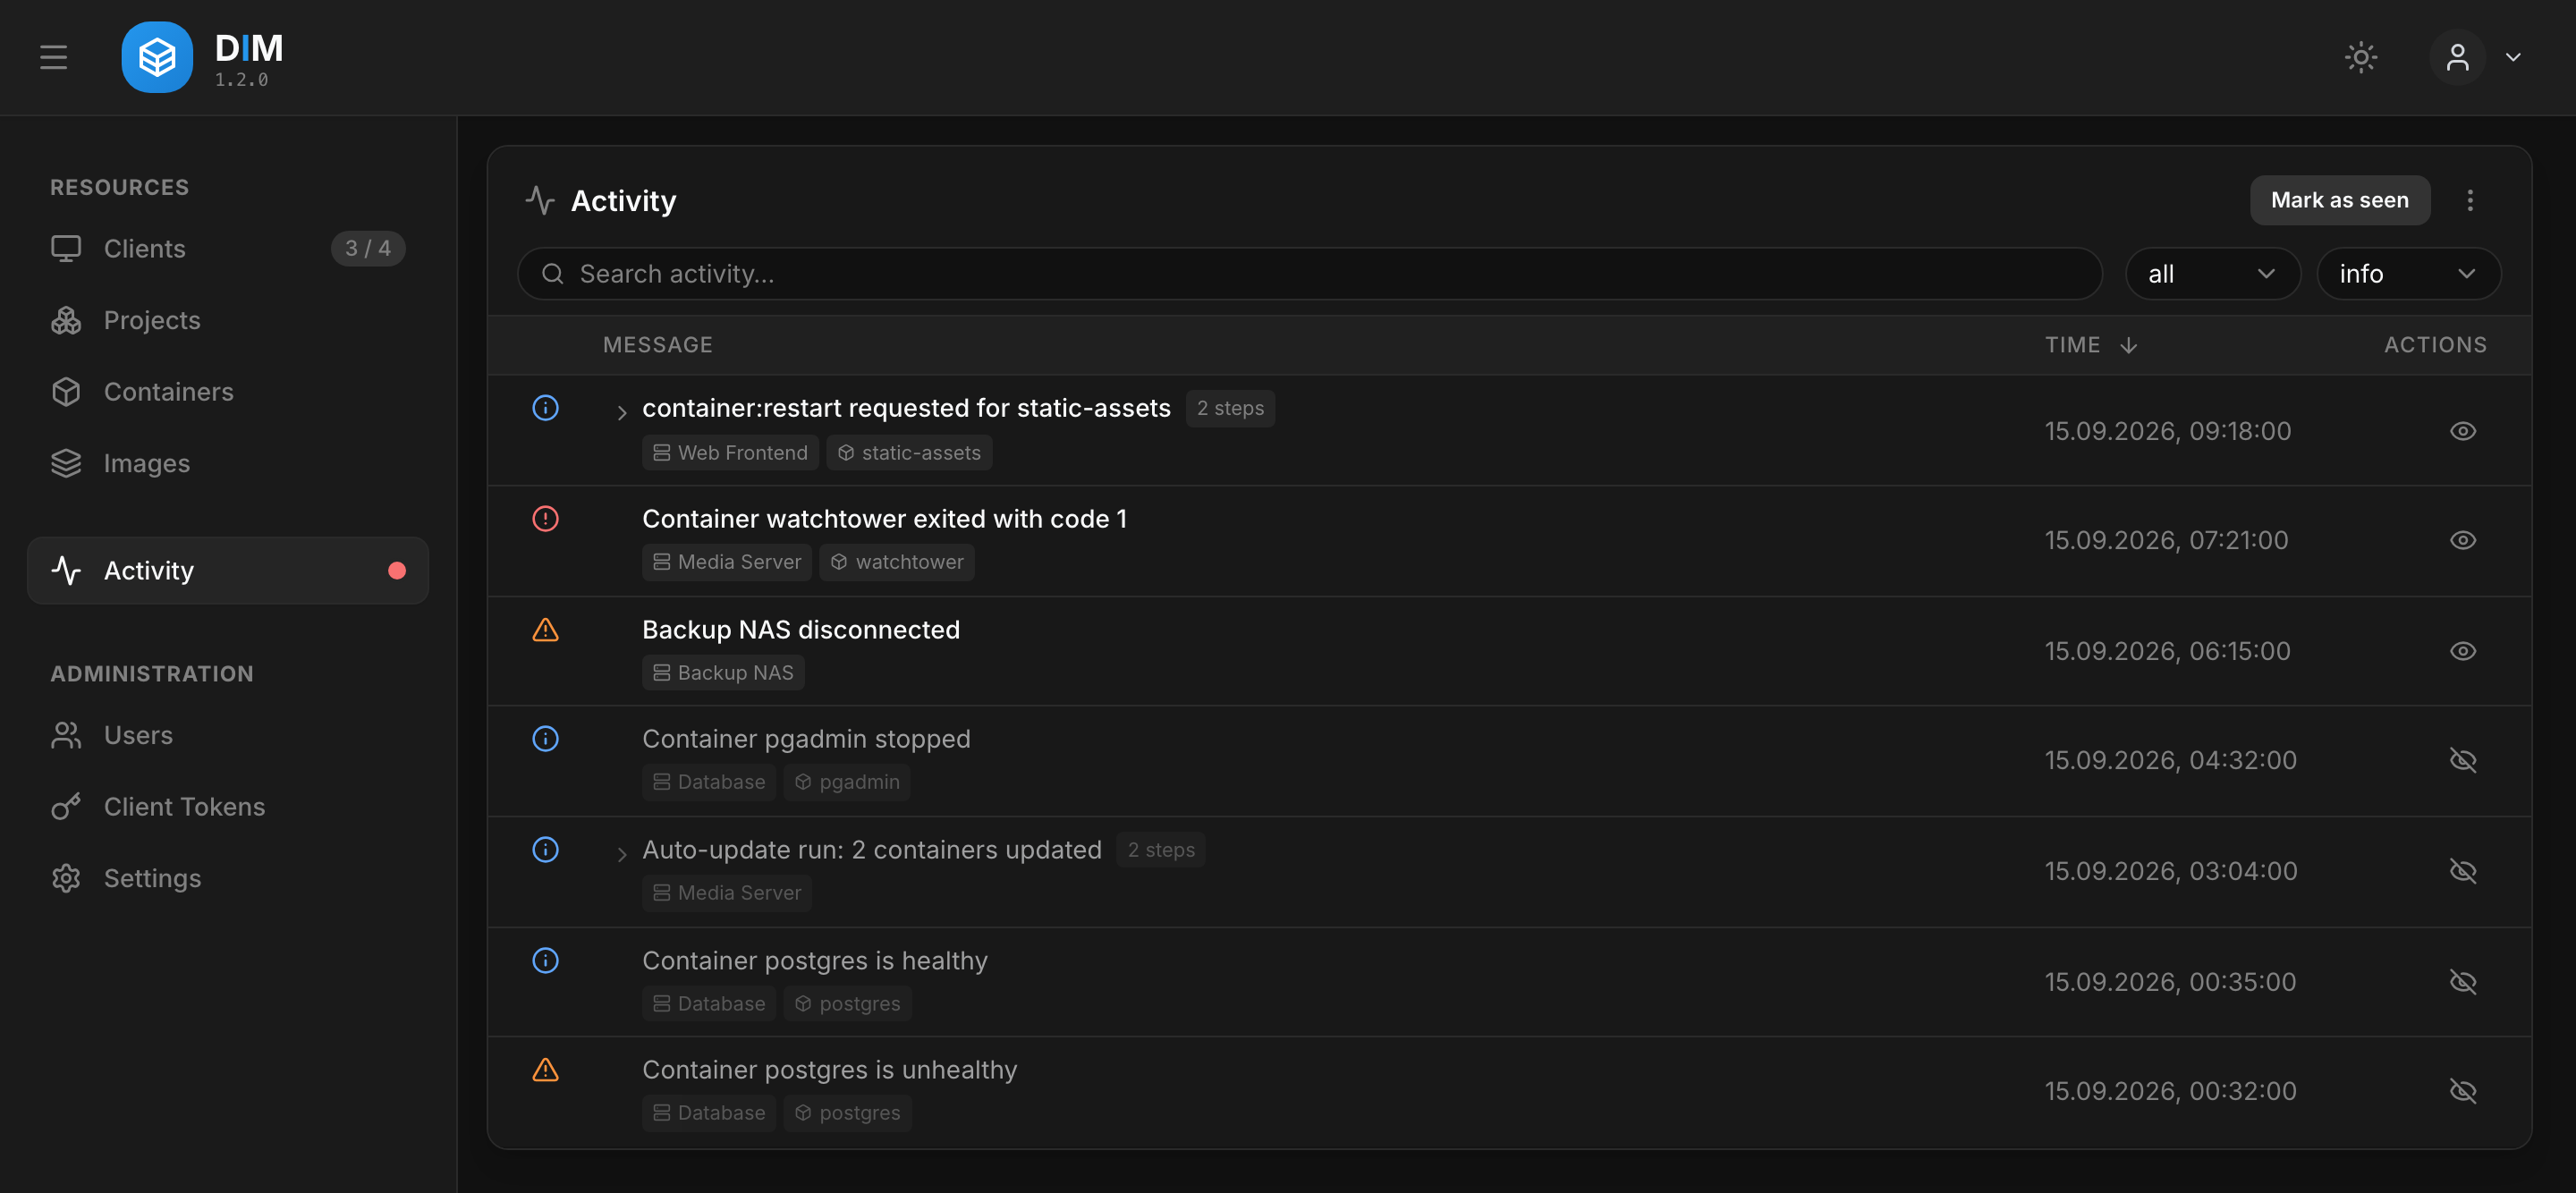Screen dimensions: 2576x1193
Task: Open Containers in sidebar
Action: tap(228, 392)
